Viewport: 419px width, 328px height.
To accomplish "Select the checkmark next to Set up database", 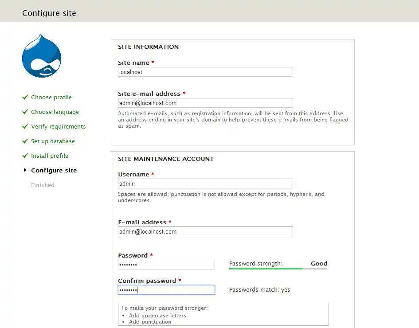I will (25, 141).
